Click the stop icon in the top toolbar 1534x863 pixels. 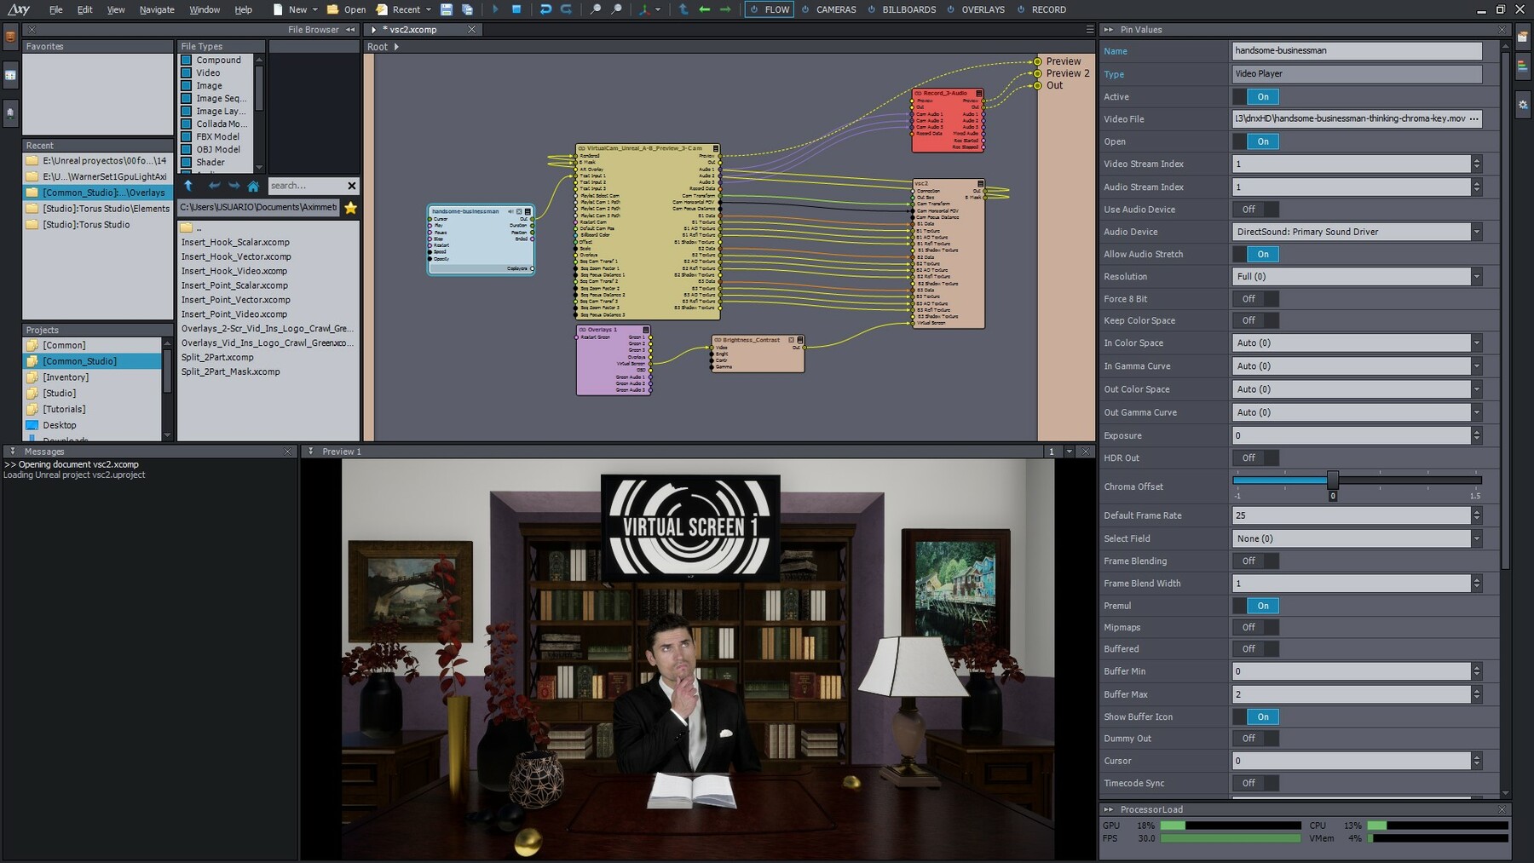click(516, 9)
